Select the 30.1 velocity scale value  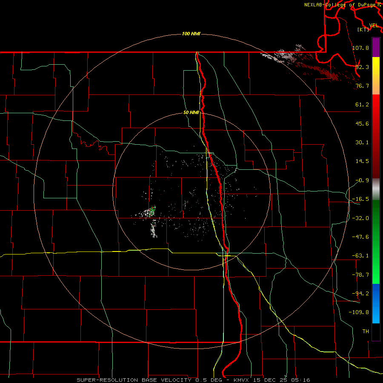click(362, 143)
